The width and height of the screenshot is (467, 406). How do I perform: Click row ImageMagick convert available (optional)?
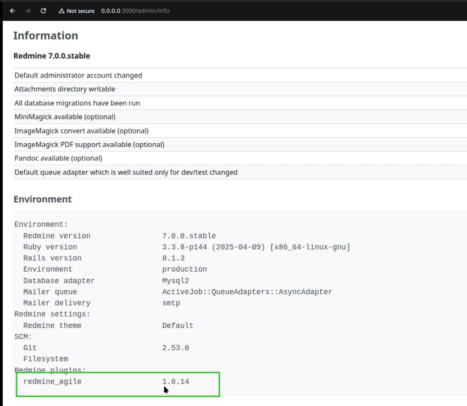pos(240,131)
